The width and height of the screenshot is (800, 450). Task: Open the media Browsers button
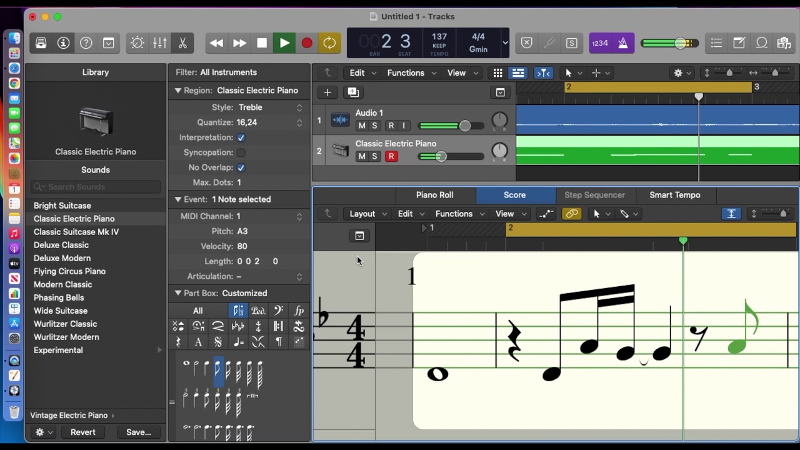(784, 43)
